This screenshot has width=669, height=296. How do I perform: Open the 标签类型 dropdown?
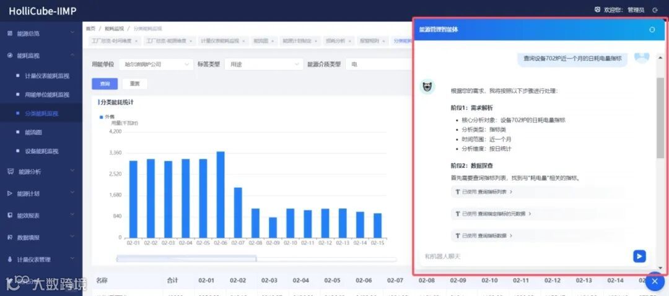point(264,64)
